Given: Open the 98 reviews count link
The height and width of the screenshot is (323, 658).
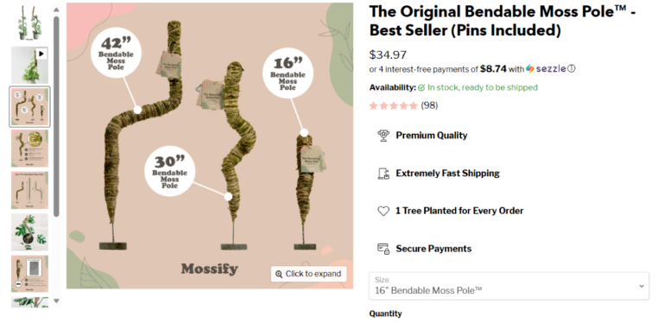Looking at the screenshot, I should pyautogui.click(x=429, y=105).
